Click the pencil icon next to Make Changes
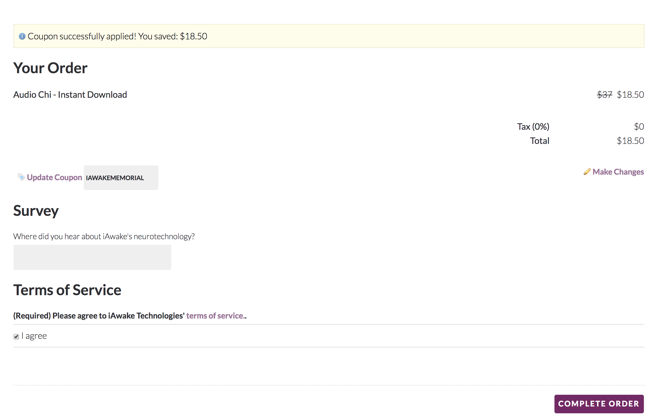This screenshot has width=658, height=420. click(x=587, y=172)
